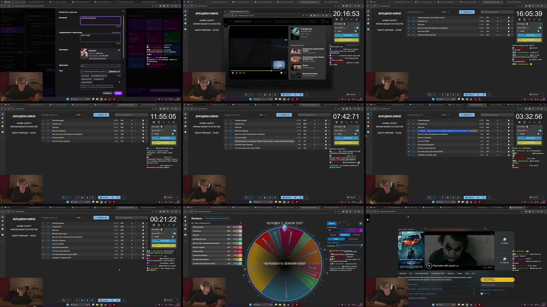The image size is (547, 307).
Task: Delete the "Темный рыцарь" lot via trash icon
Action: (x=326, y=120)
